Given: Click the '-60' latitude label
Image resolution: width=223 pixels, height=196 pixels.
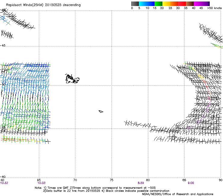Looking at the screenshot, I should tap(3, 177).
